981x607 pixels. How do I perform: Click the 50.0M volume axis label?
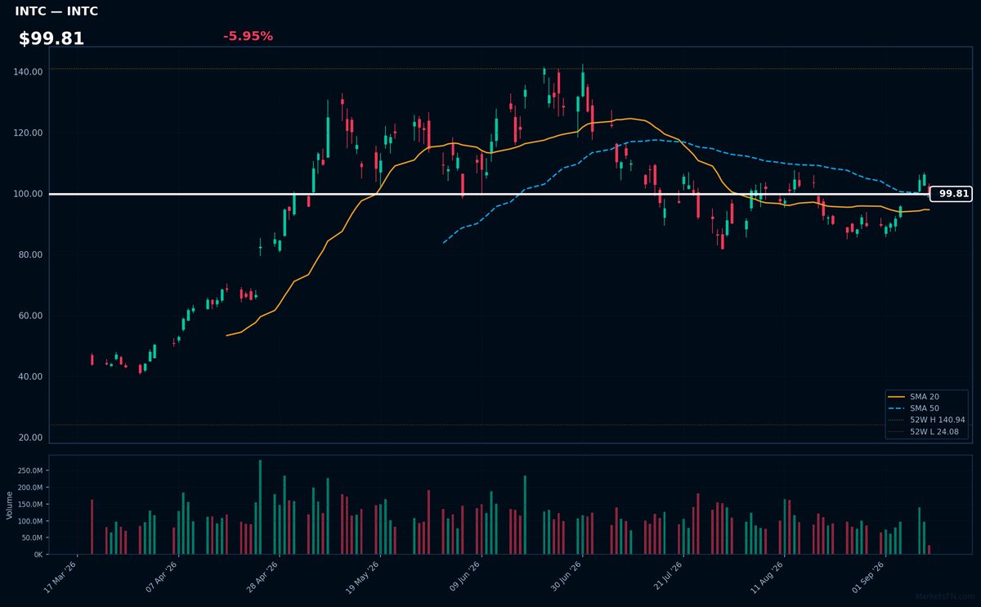pos(32,537)
